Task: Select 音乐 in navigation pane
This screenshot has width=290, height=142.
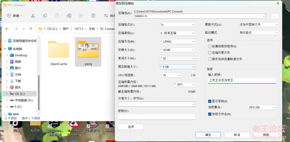Action: 18,87
